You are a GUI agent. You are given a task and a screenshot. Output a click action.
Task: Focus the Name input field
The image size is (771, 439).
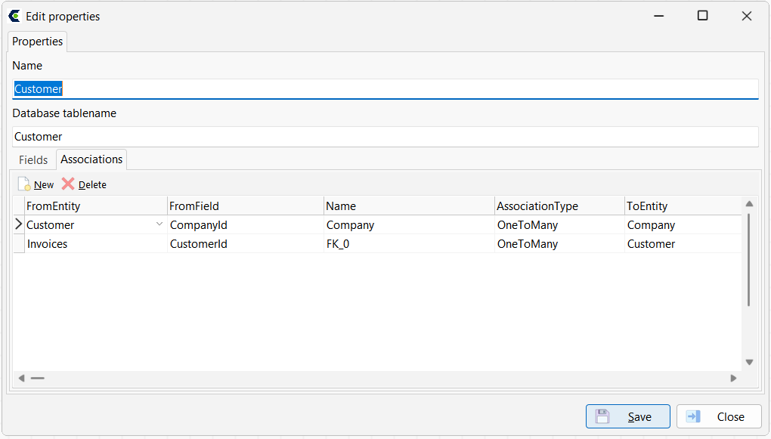(385, 89)
